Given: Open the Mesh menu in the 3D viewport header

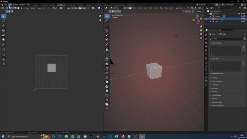Looking at the screenshot, I should pos(151,8).
